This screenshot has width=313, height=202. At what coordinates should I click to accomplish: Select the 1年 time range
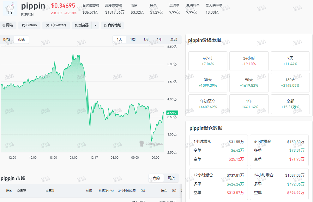click(x=160, y=40)
